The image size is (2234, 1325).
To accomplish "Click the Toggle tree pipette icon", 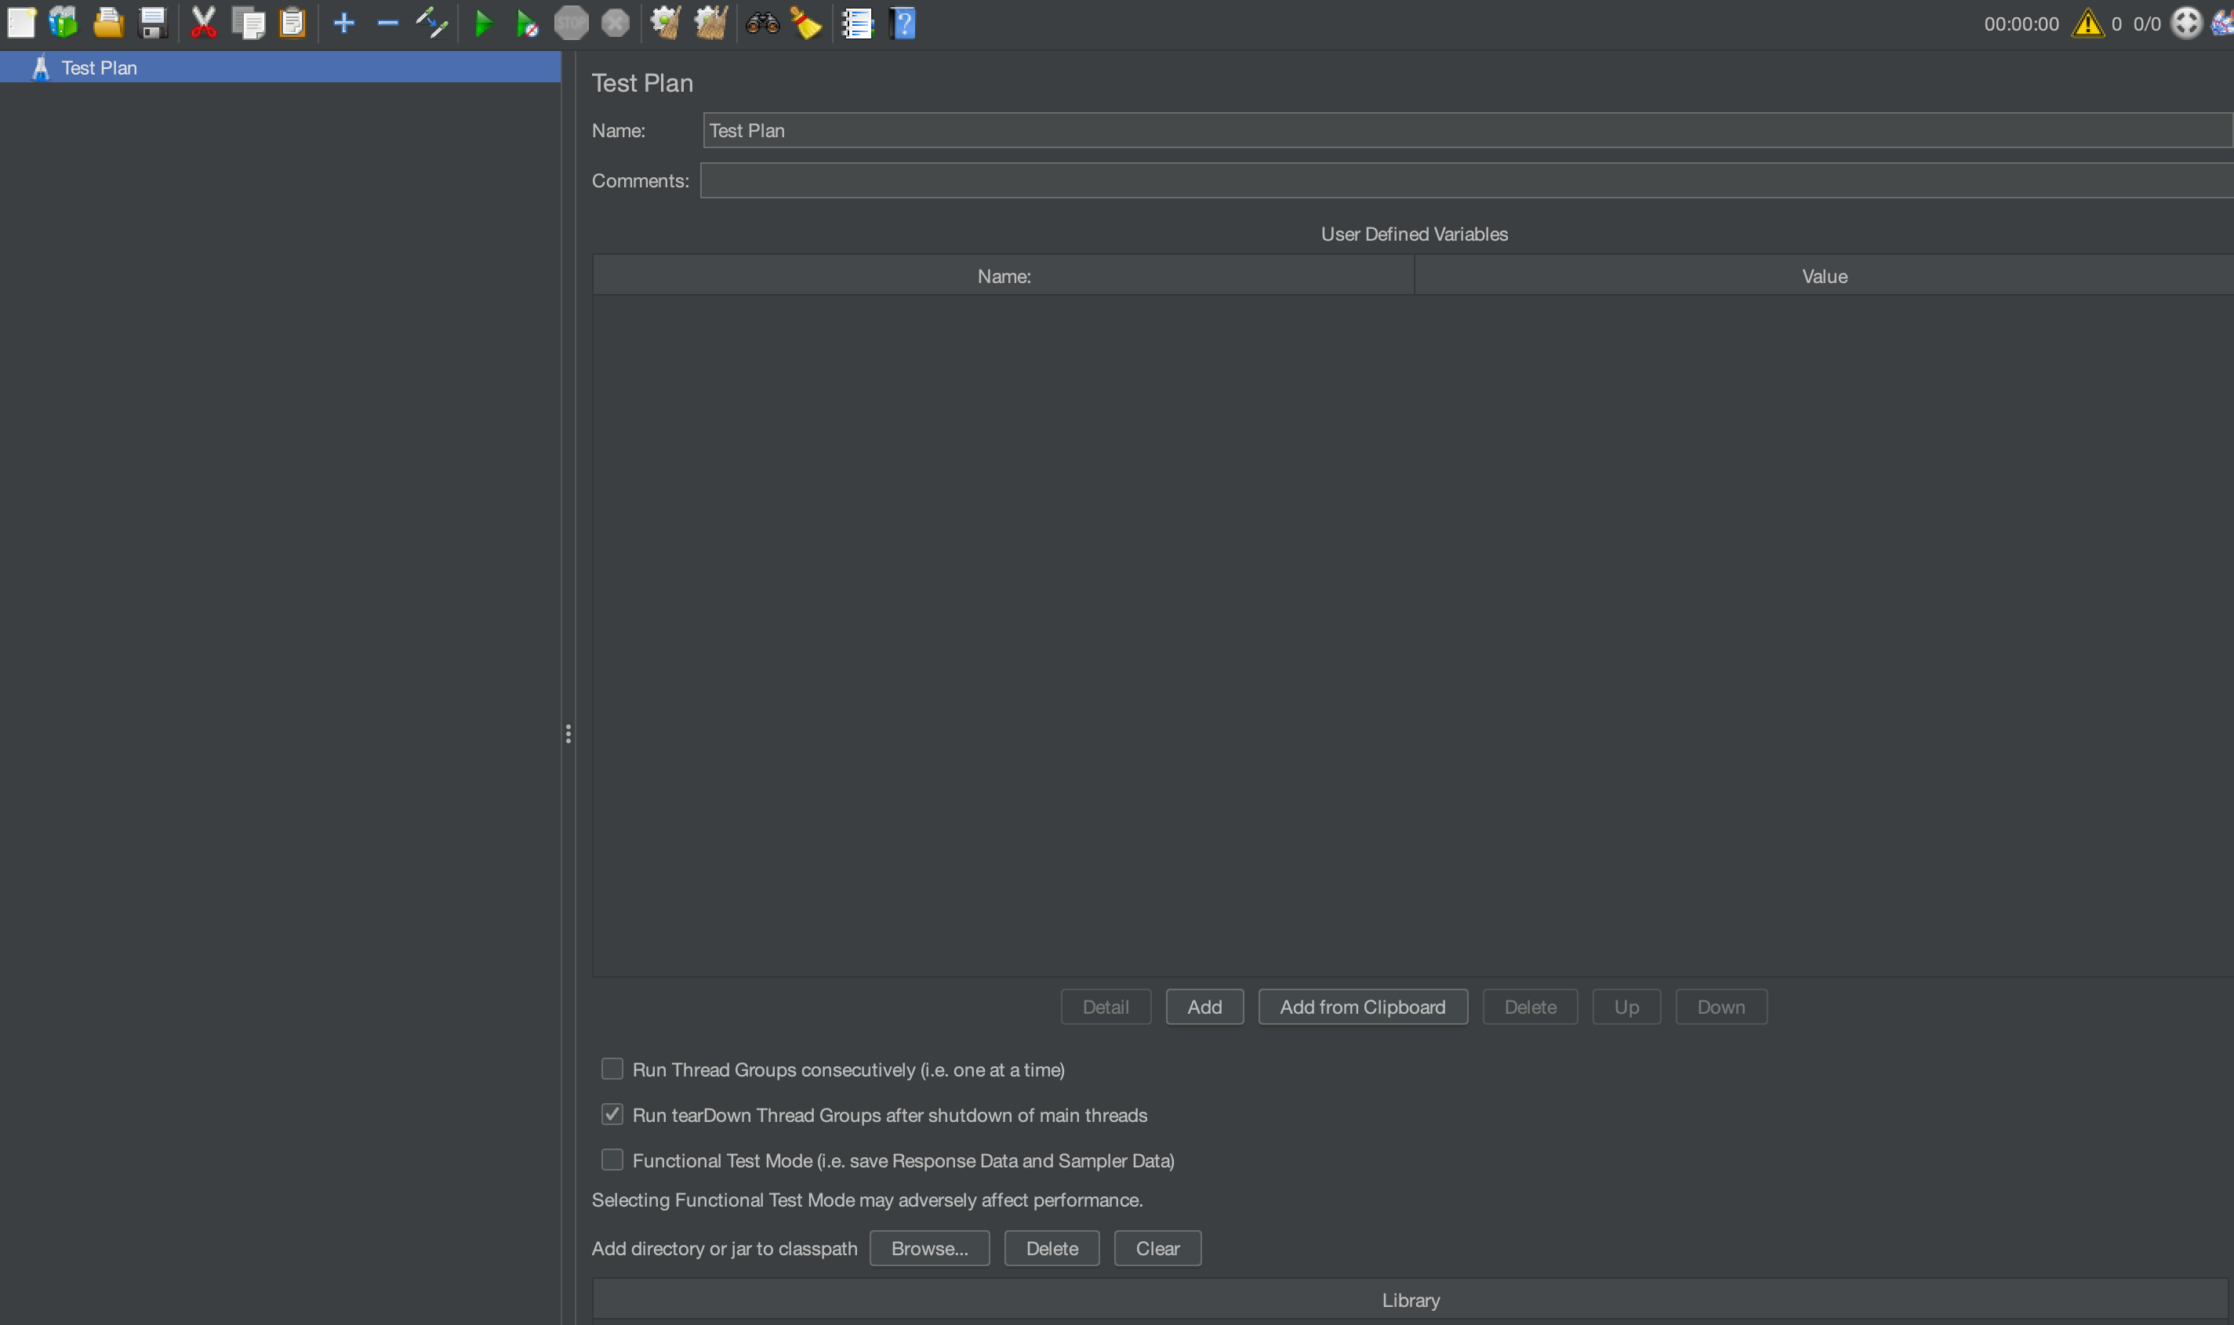I will (x=431, y=24).
